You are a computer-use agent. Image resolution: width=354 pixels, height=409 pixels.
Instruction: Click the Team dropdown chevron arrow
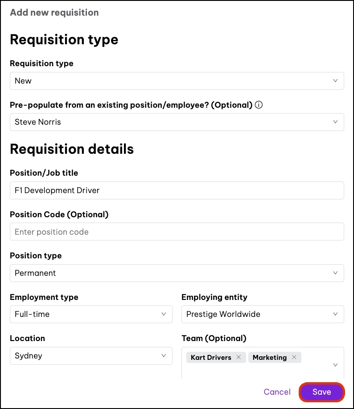(x=335, y=365)
